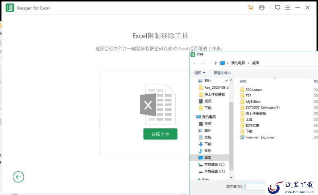Viewport: 318px width, 195px height.
Task: Select the 工具 folder
Action: coord(249,119)
